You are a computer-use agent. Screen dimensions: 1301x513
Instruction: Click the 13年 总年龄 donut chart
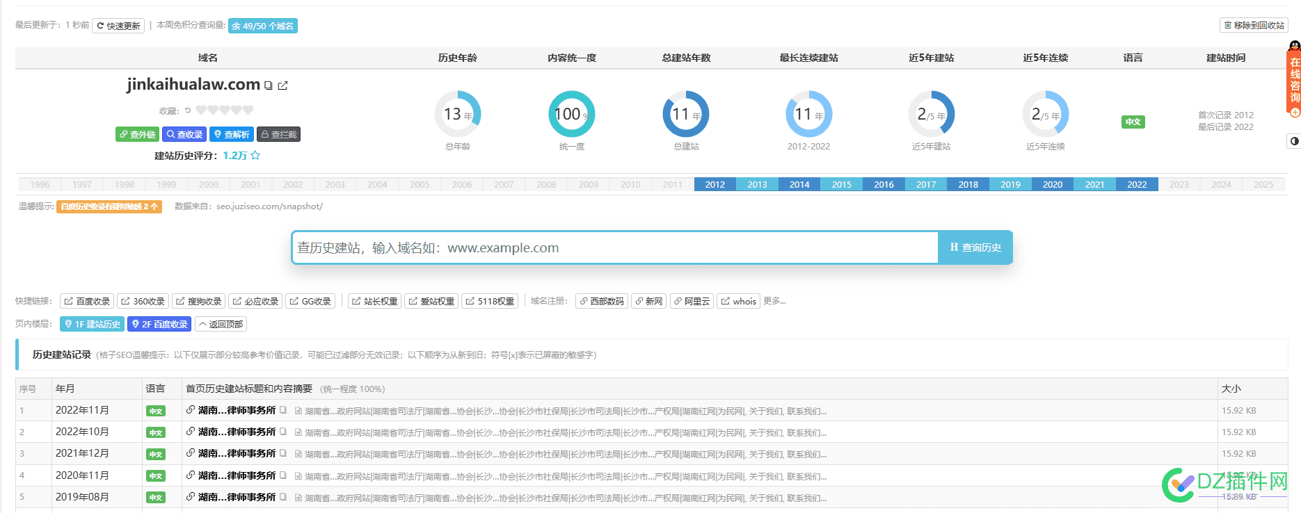pos(458,114)
